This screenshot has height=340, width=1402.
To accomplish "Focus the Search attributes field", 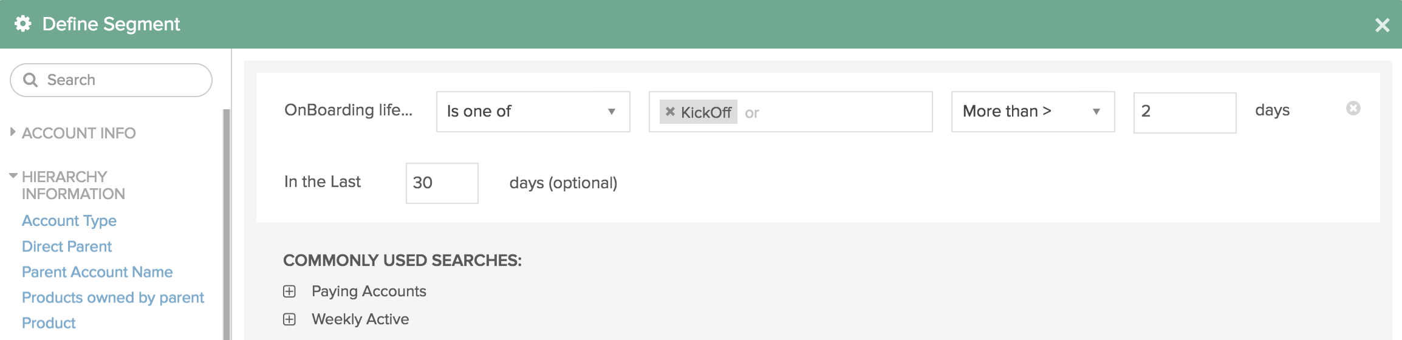I will [x=111, y=80].
